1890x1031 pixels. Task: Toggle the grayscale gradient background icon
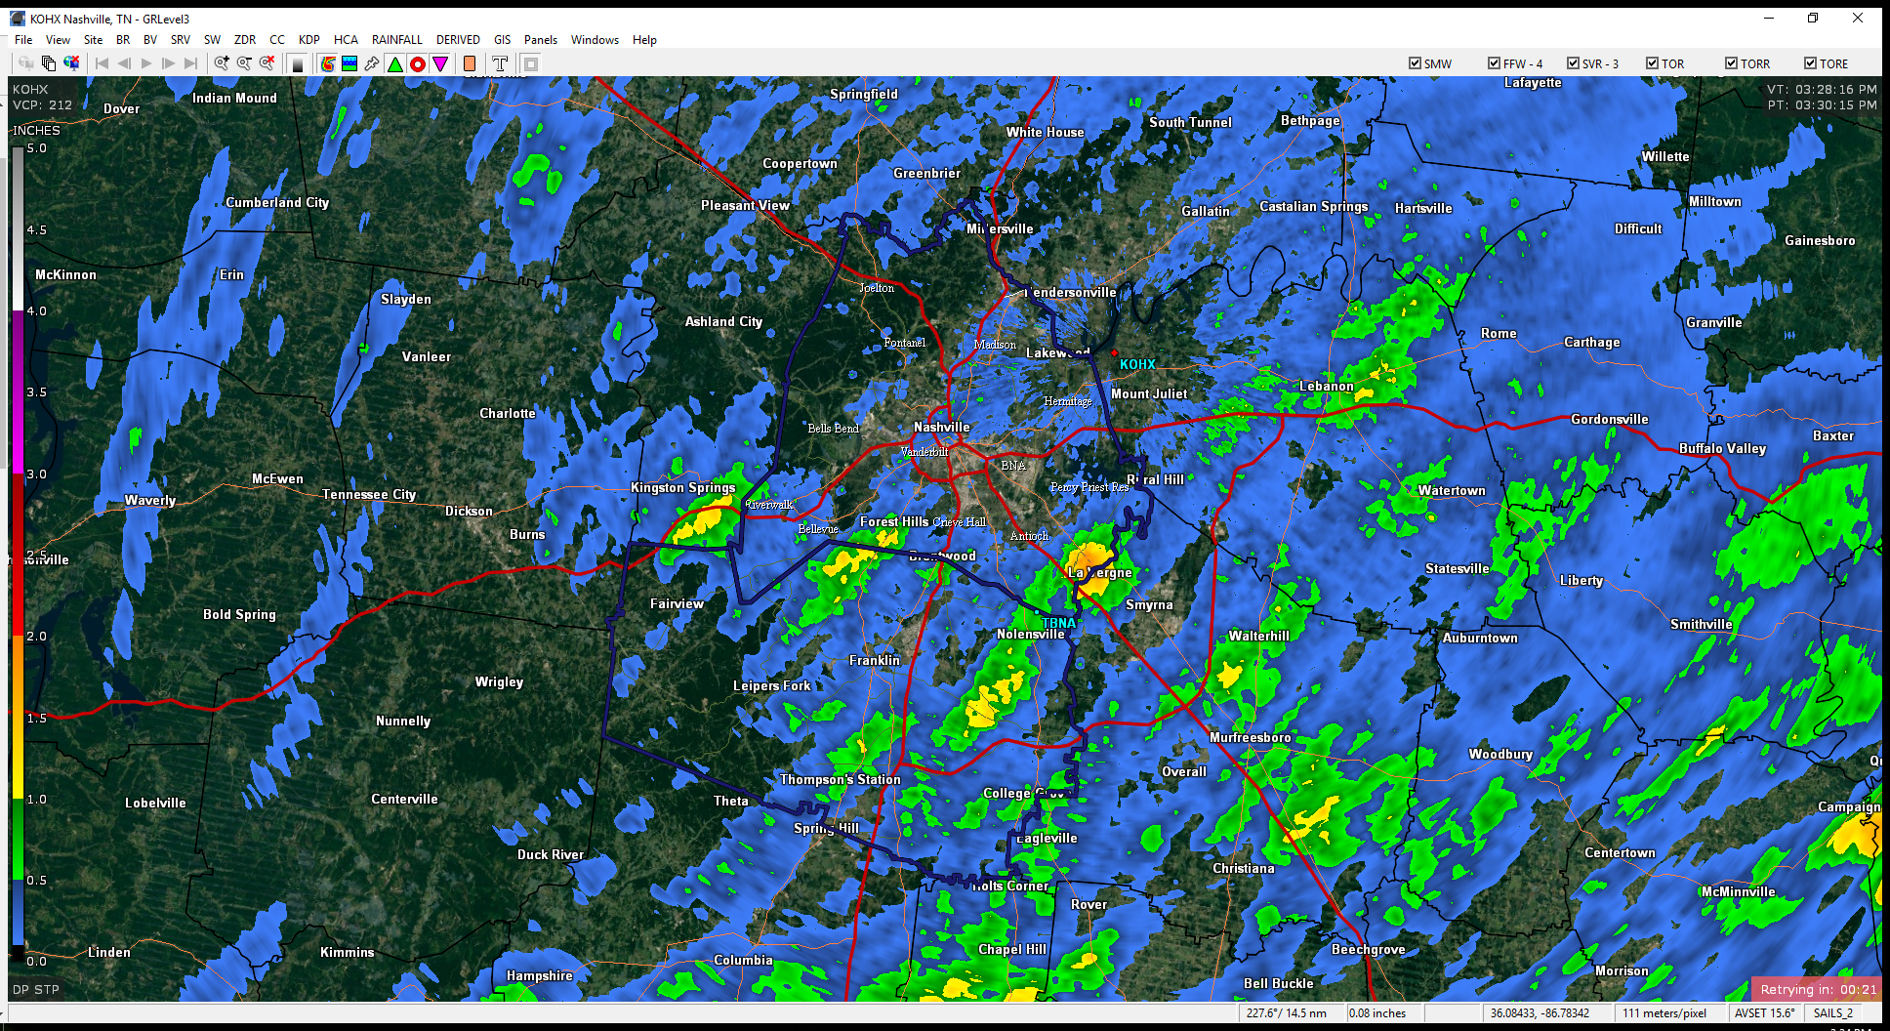(x=298, y=63)
